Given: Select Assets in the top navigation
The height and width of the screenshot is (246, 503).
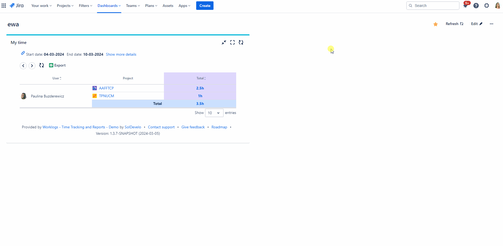Looking at the screenshot, I should click(x=168, y=5).
